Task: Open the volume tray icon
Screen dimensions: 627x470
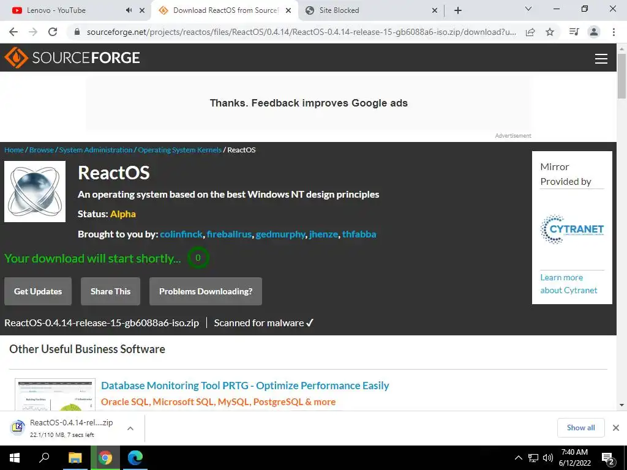Action: coord(548,458)
